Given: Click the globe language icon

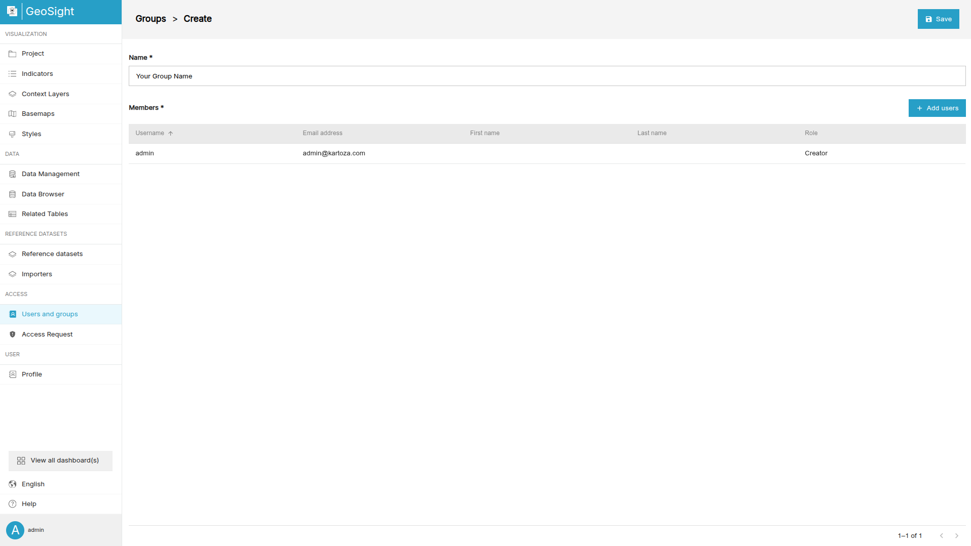Looking at the screenshot, I should tap(13, 484).
